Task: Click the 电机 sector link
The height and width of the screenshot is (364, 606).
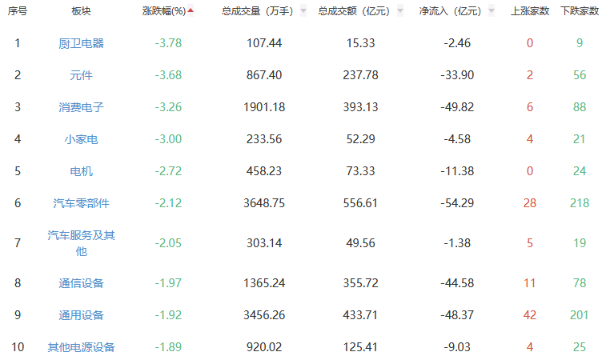Action: pyautogui.click(x=81, y=171)
